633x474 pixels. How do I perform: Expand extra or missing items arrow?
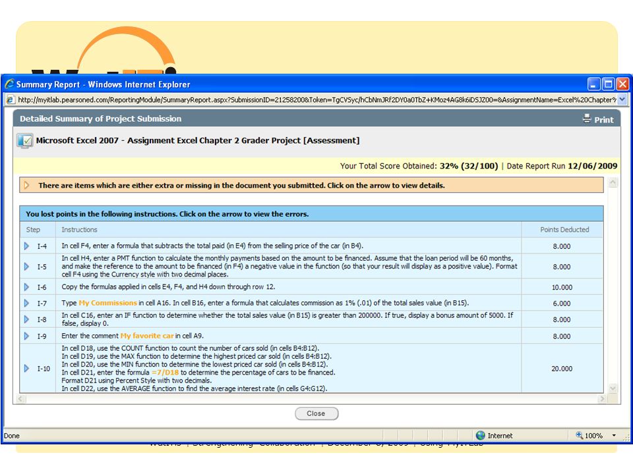pyautogui.click(x=26, y=186)
